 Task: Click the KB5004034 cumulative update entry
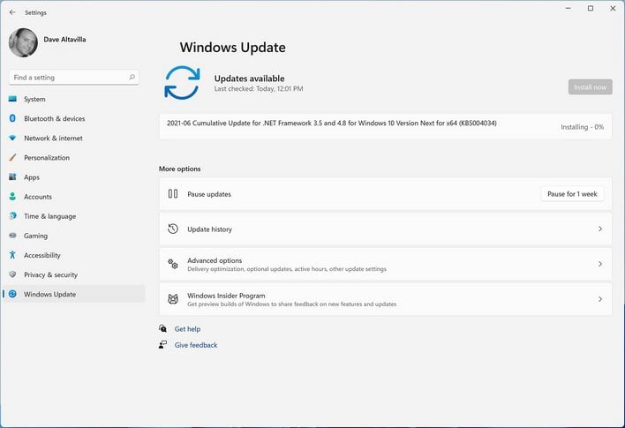[x=385, y=127]
